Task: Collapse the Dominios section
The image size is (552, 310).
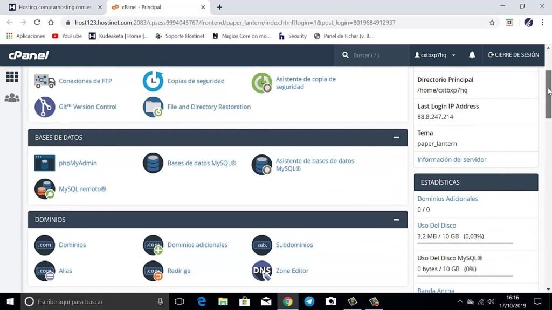Action: coord(396,220)
